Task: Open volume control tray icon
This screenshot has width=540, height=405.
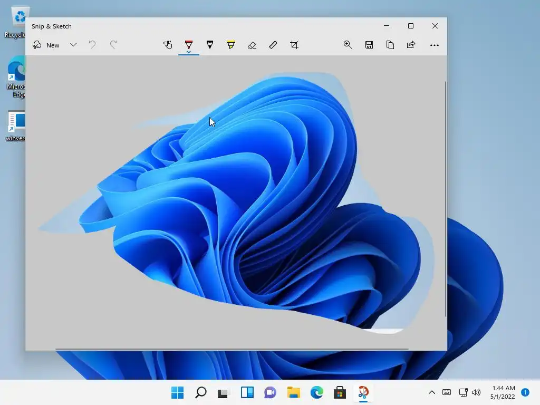Action: coord(476,392)
